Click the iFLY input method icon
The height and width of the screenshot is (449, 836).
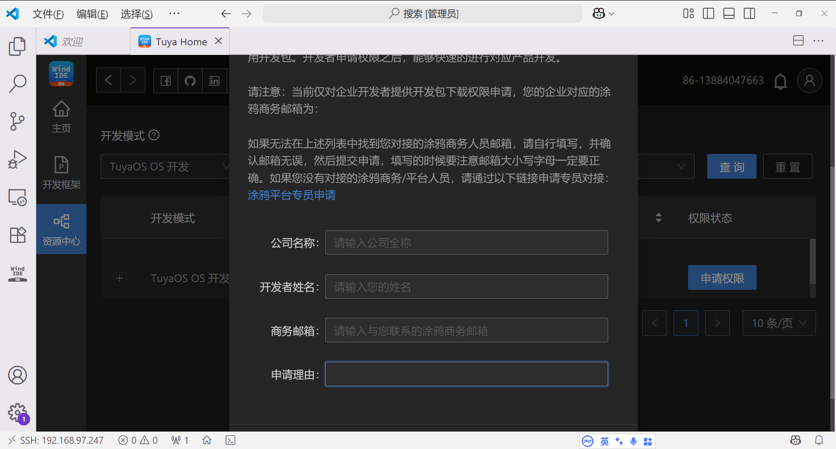[x=588, y=441]
